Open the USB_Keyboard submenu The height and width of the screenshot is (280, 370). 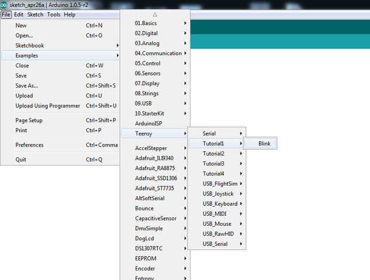(217, 204)
